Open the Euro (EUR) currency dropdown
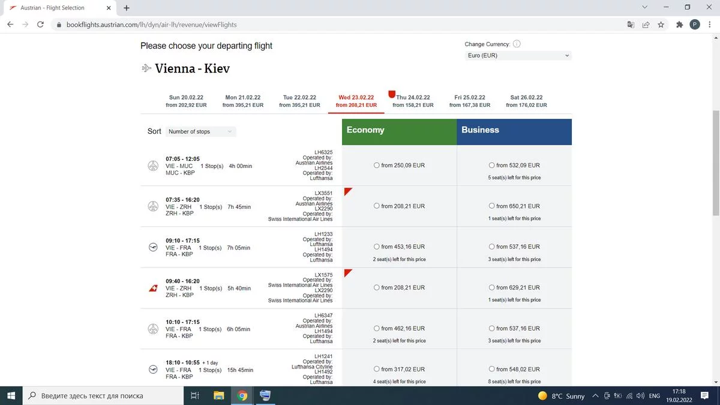 518,56
